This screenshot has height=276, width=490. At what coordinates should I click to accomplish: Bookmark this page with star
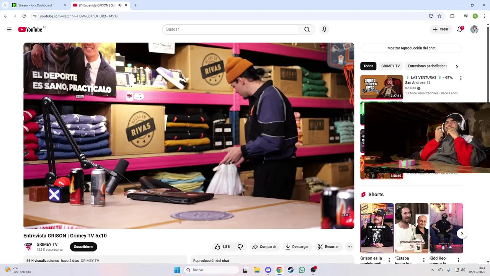coord(439,16)
